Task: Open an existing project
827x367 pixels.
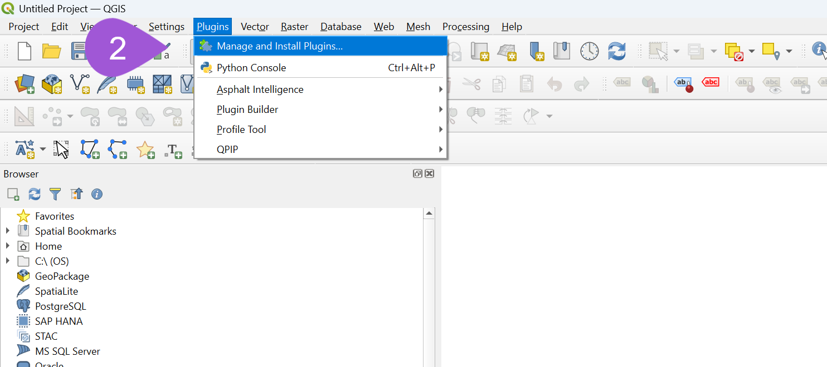Action: tap(51, 51)
